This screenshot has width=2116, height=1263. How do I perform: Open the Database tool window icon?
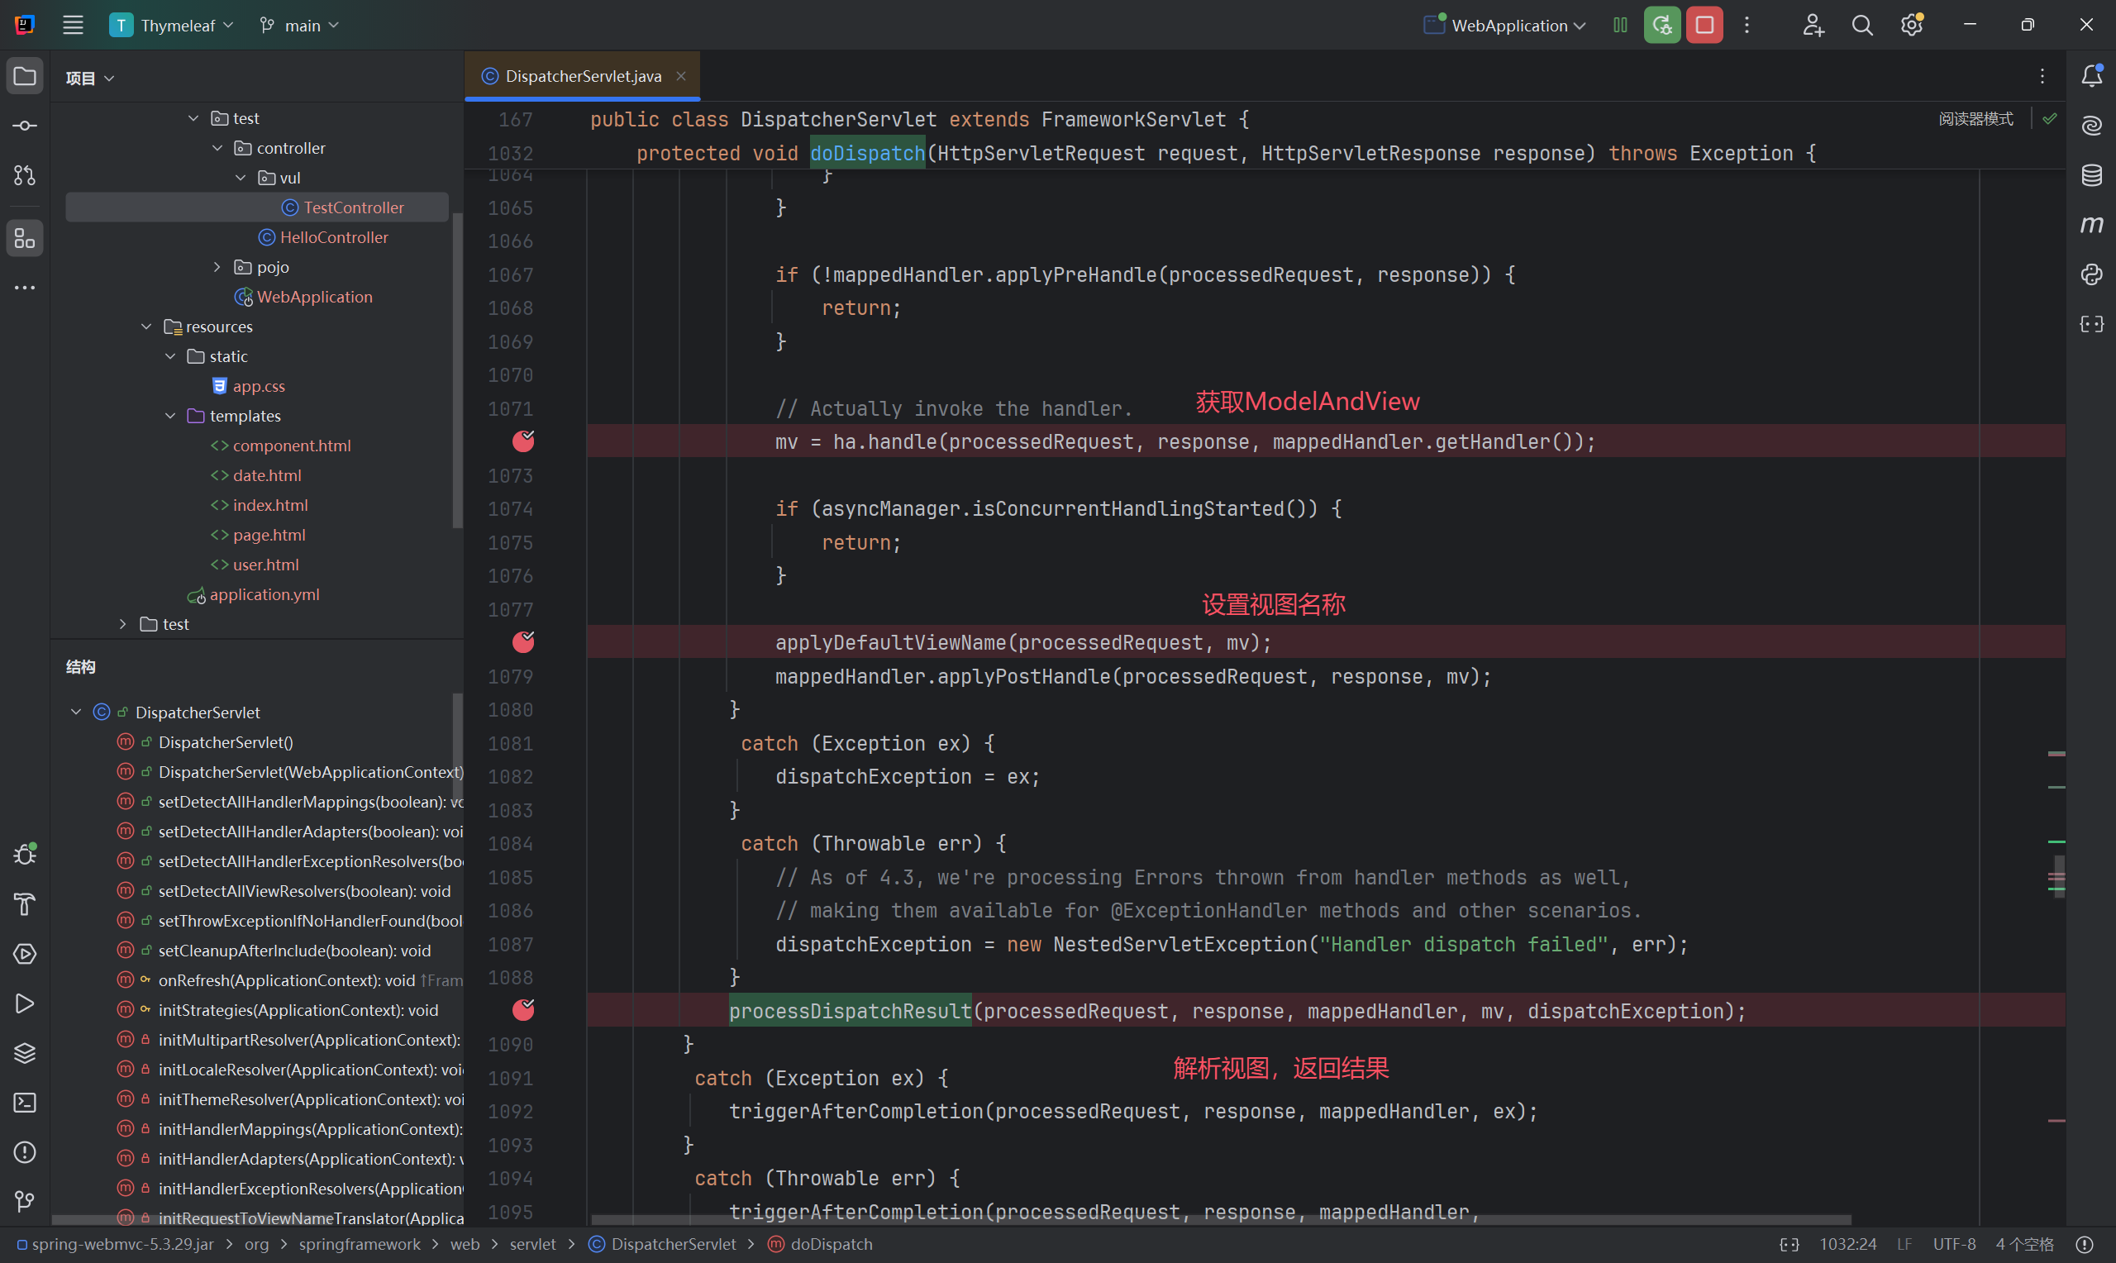[x=2091, y=175]
